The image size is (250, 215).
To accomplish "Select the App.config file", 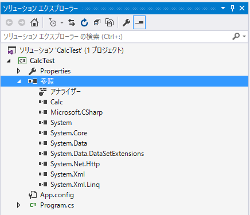I will (x=57, y=195).
